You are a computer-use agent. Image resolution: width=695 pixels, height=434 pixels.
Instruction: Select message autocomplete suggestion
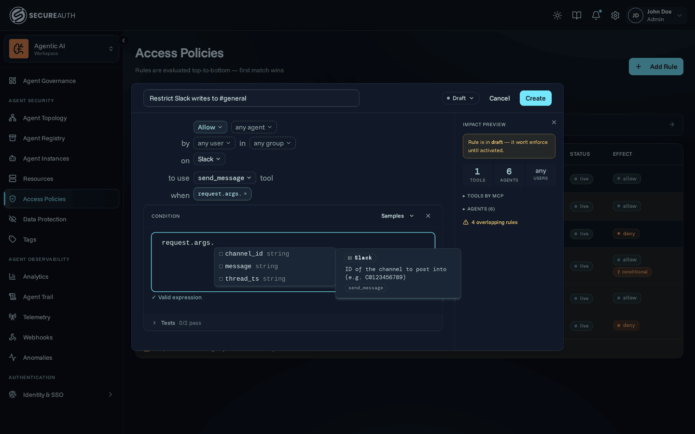click(x=275, y=266)
